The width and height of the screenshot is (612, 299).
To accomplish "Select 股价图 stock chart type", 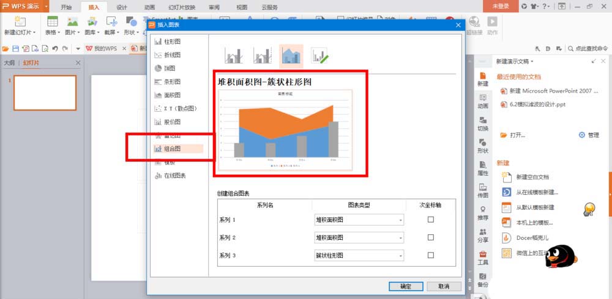I will [168, 122].
